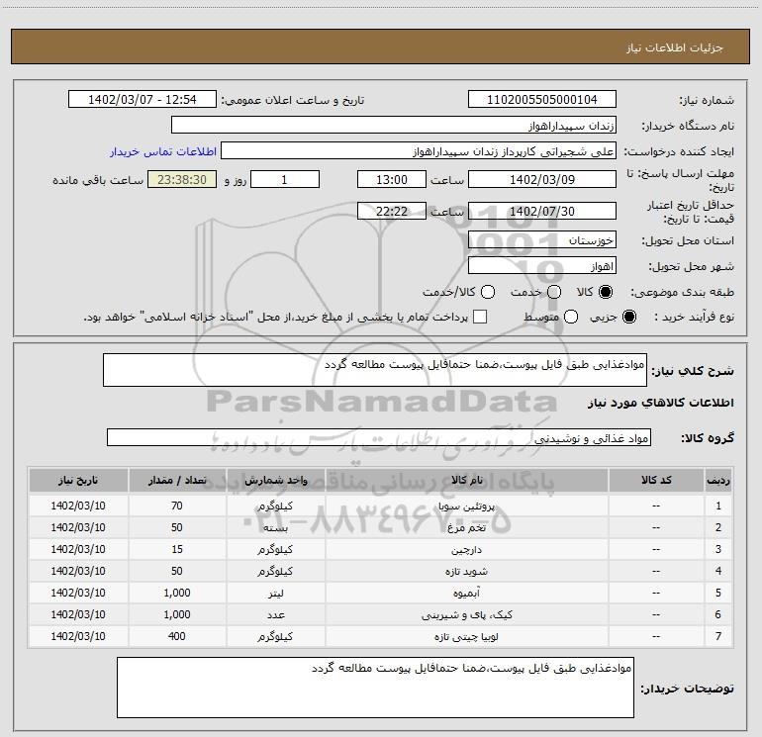Image resolution: width=762 pixels, height=737 pixels.
Task: Click the request creator field علی شجیراتی
Action: coord(419,151)
